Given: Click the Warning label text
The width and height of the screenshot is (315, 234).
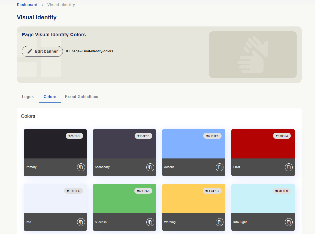Looking at the screenshot, I should 170,222.
